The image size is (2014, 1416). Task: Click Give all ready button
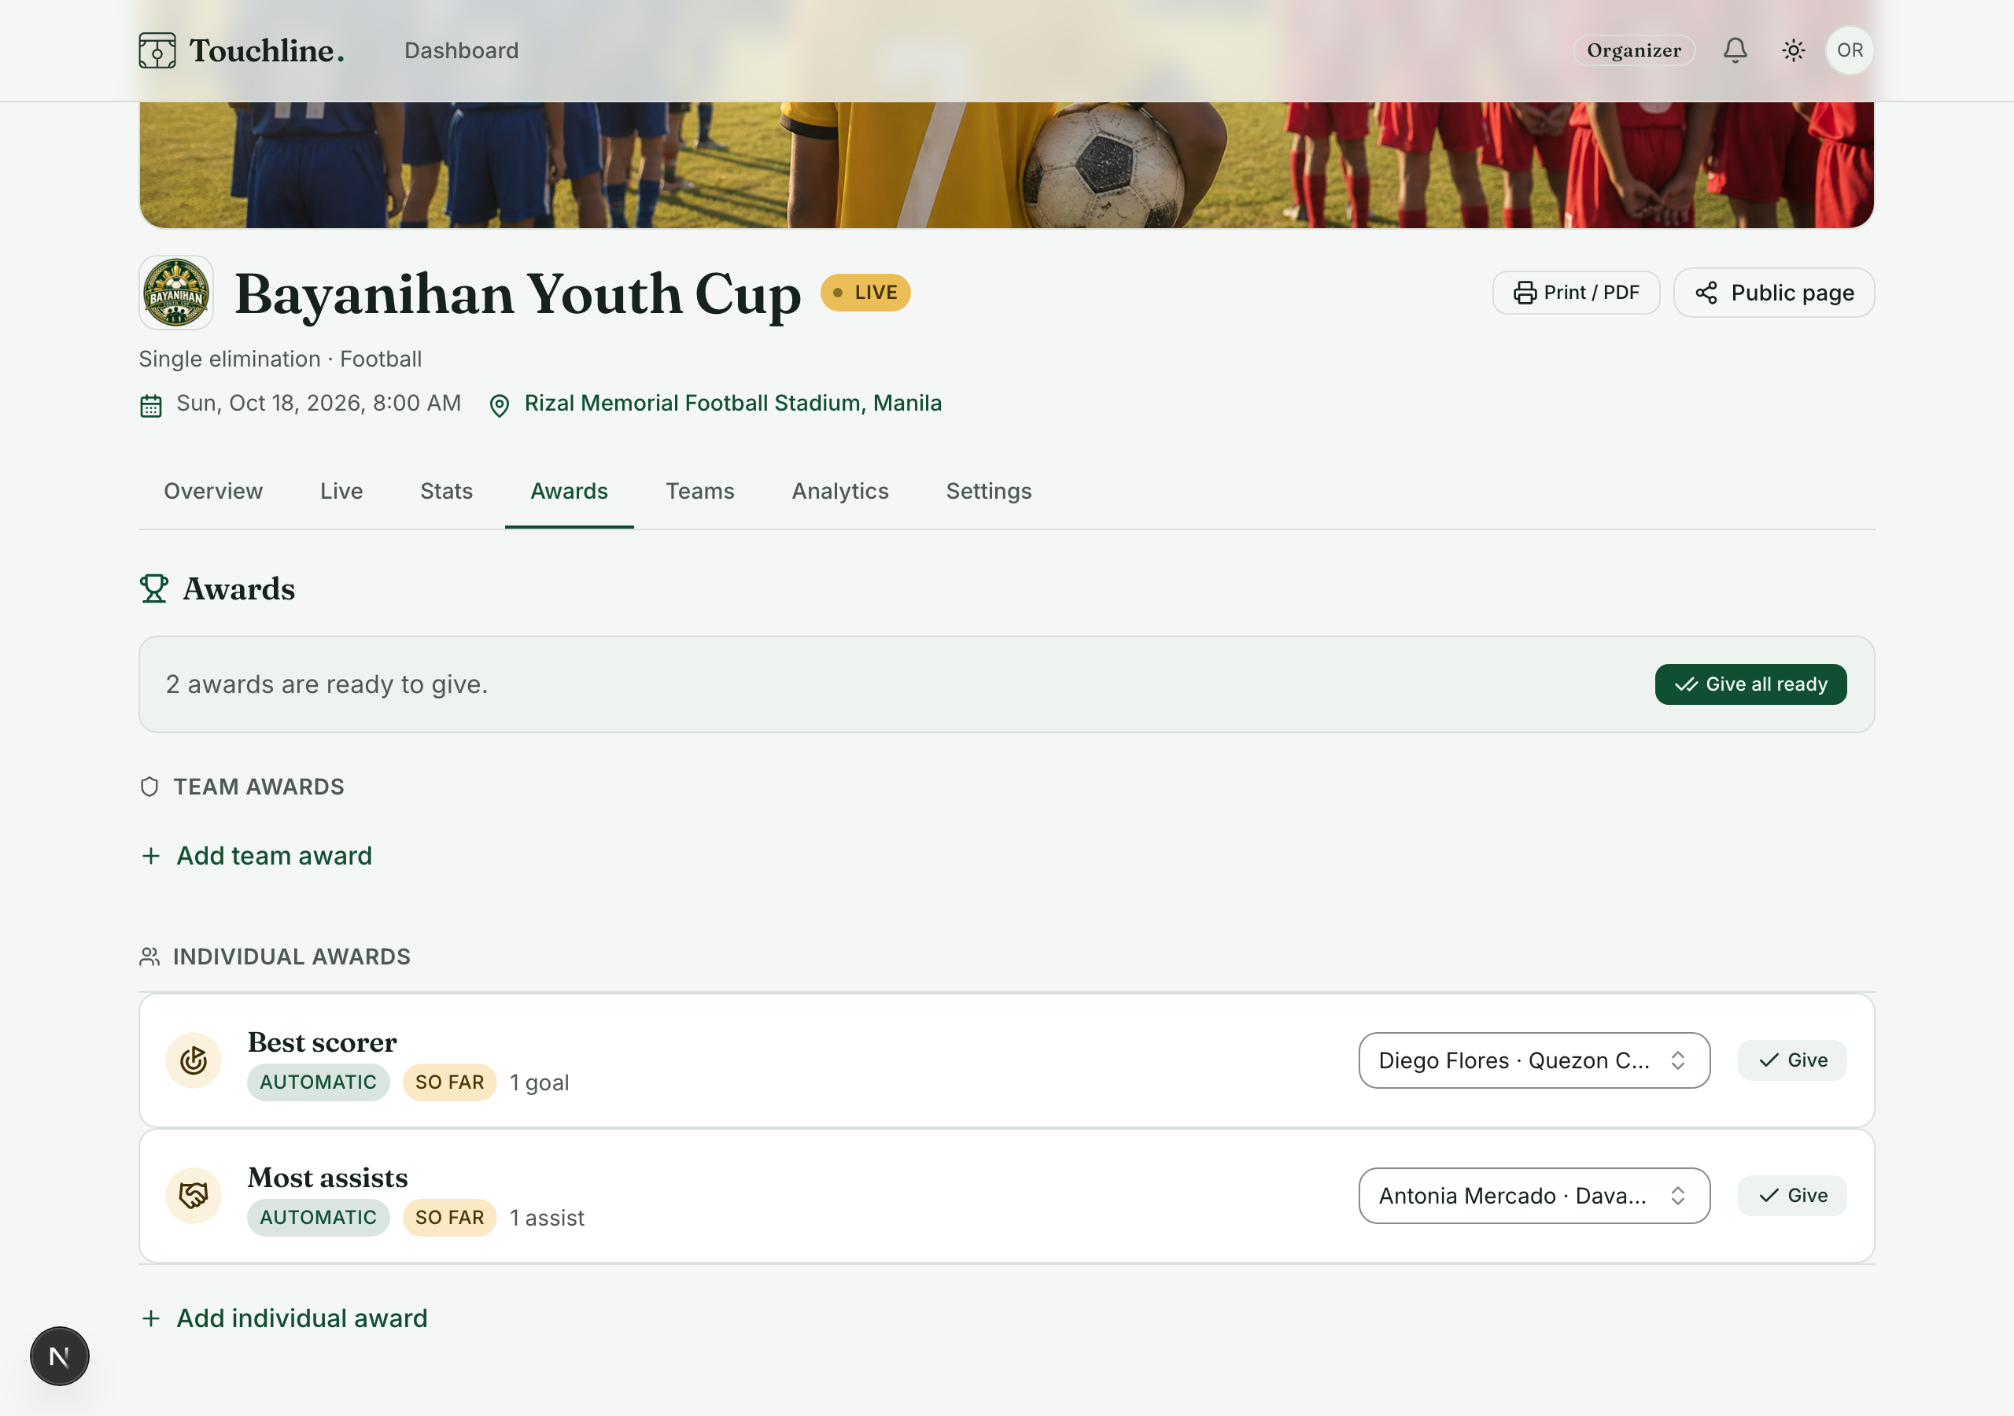1750,684
